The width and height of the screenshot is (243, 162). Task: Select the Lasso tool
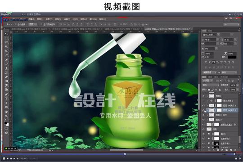[x=6, y=42]
